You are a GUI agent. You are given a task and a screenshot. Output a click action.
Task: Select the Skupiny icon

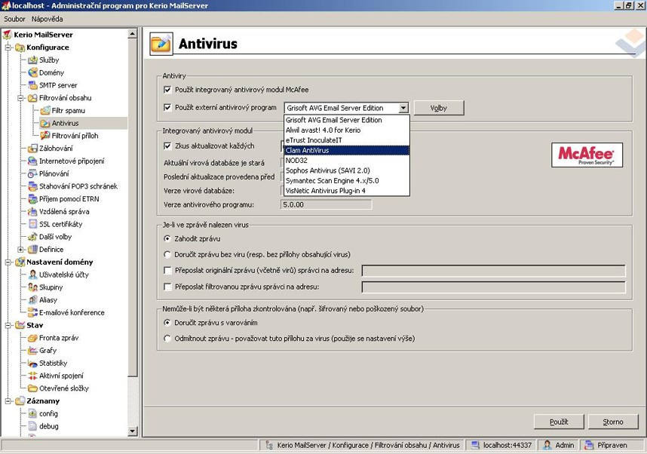(32, 287)
